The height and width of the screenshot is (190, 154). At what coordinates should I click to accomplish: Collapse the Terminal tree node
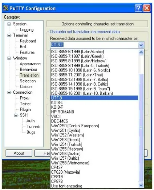pos(9,35)
